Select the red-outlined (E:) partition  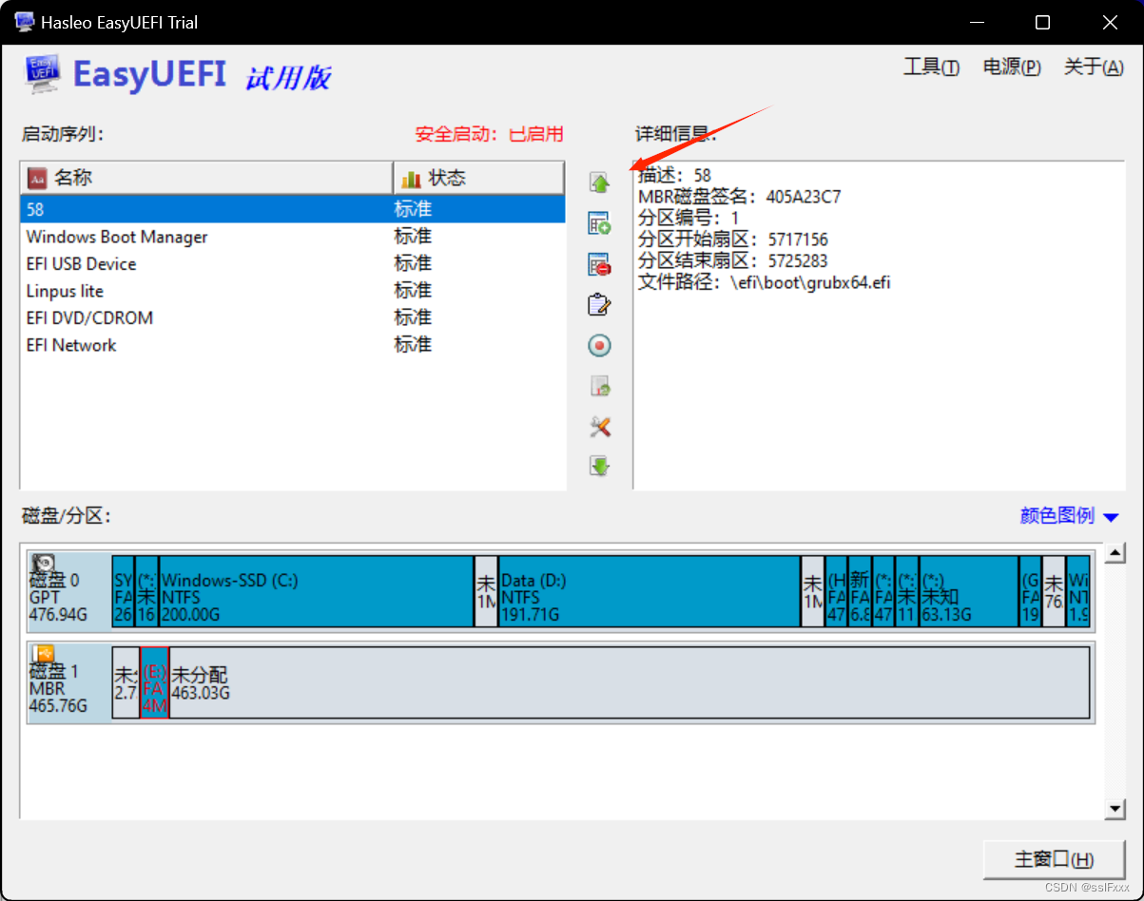[x=155, y=682]
